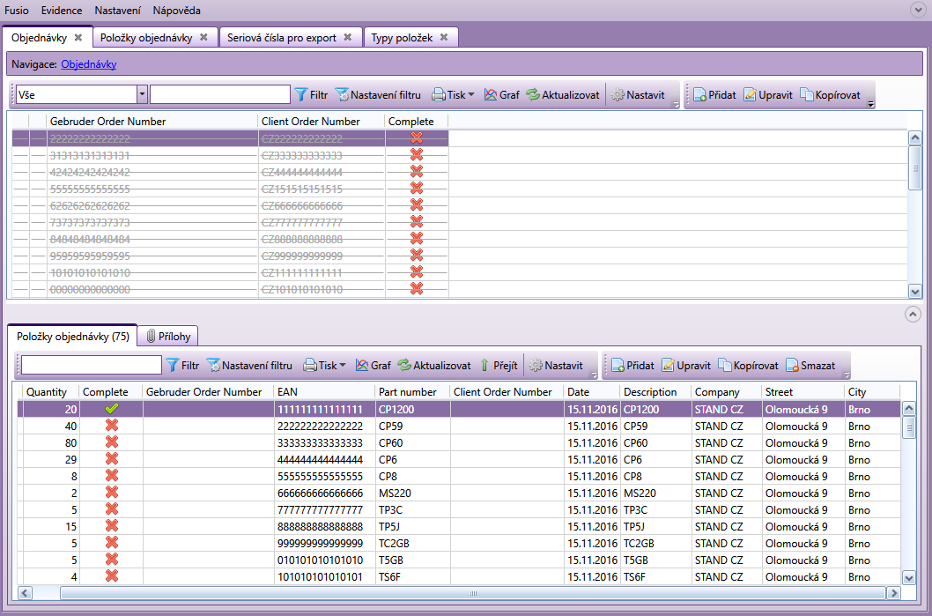This screenshot has height=616, width=932.
Task: Open upper Nastavit gear settings
Action: pyautogui.click(x=638, y=94)
